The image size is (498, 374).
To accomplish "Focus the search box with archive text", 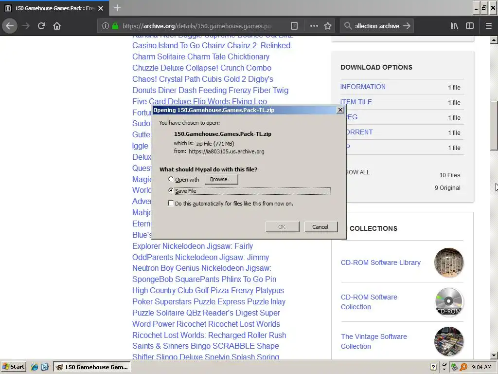I will pos(377,26).
